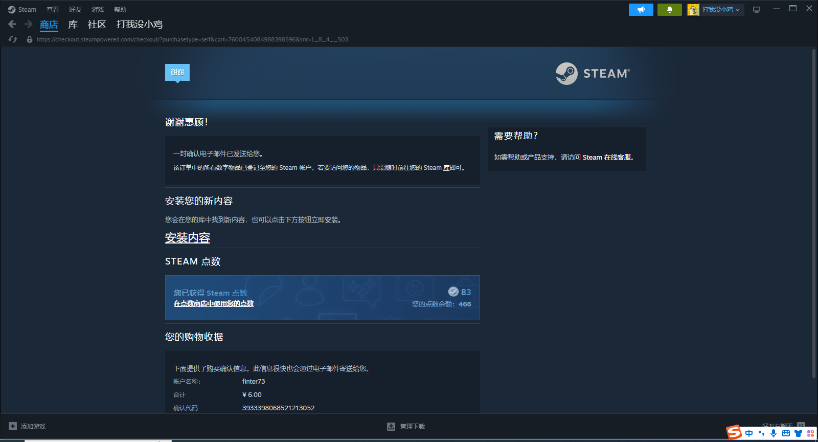Image resolution: width=818 pixels, height=442 pixels.
Task: Click the 安装您的新内容 heading
Action: (x=199, y=201)
